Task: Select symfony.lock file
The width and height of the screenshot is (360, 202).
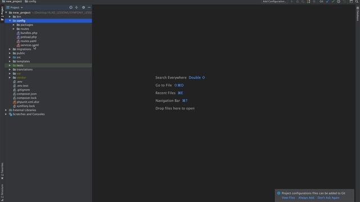Action: (26, 106)
